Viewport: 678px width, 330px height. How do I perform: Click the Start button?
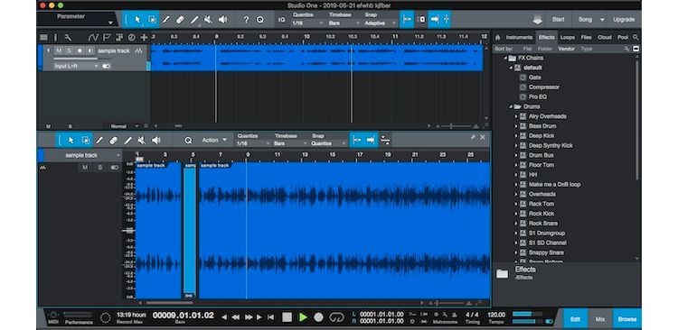559,20
